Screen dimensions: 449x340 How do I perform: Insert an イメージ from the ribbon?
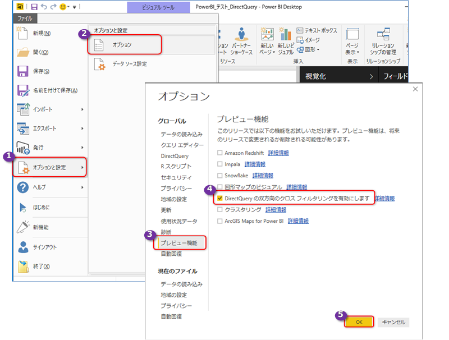[308, 40]
